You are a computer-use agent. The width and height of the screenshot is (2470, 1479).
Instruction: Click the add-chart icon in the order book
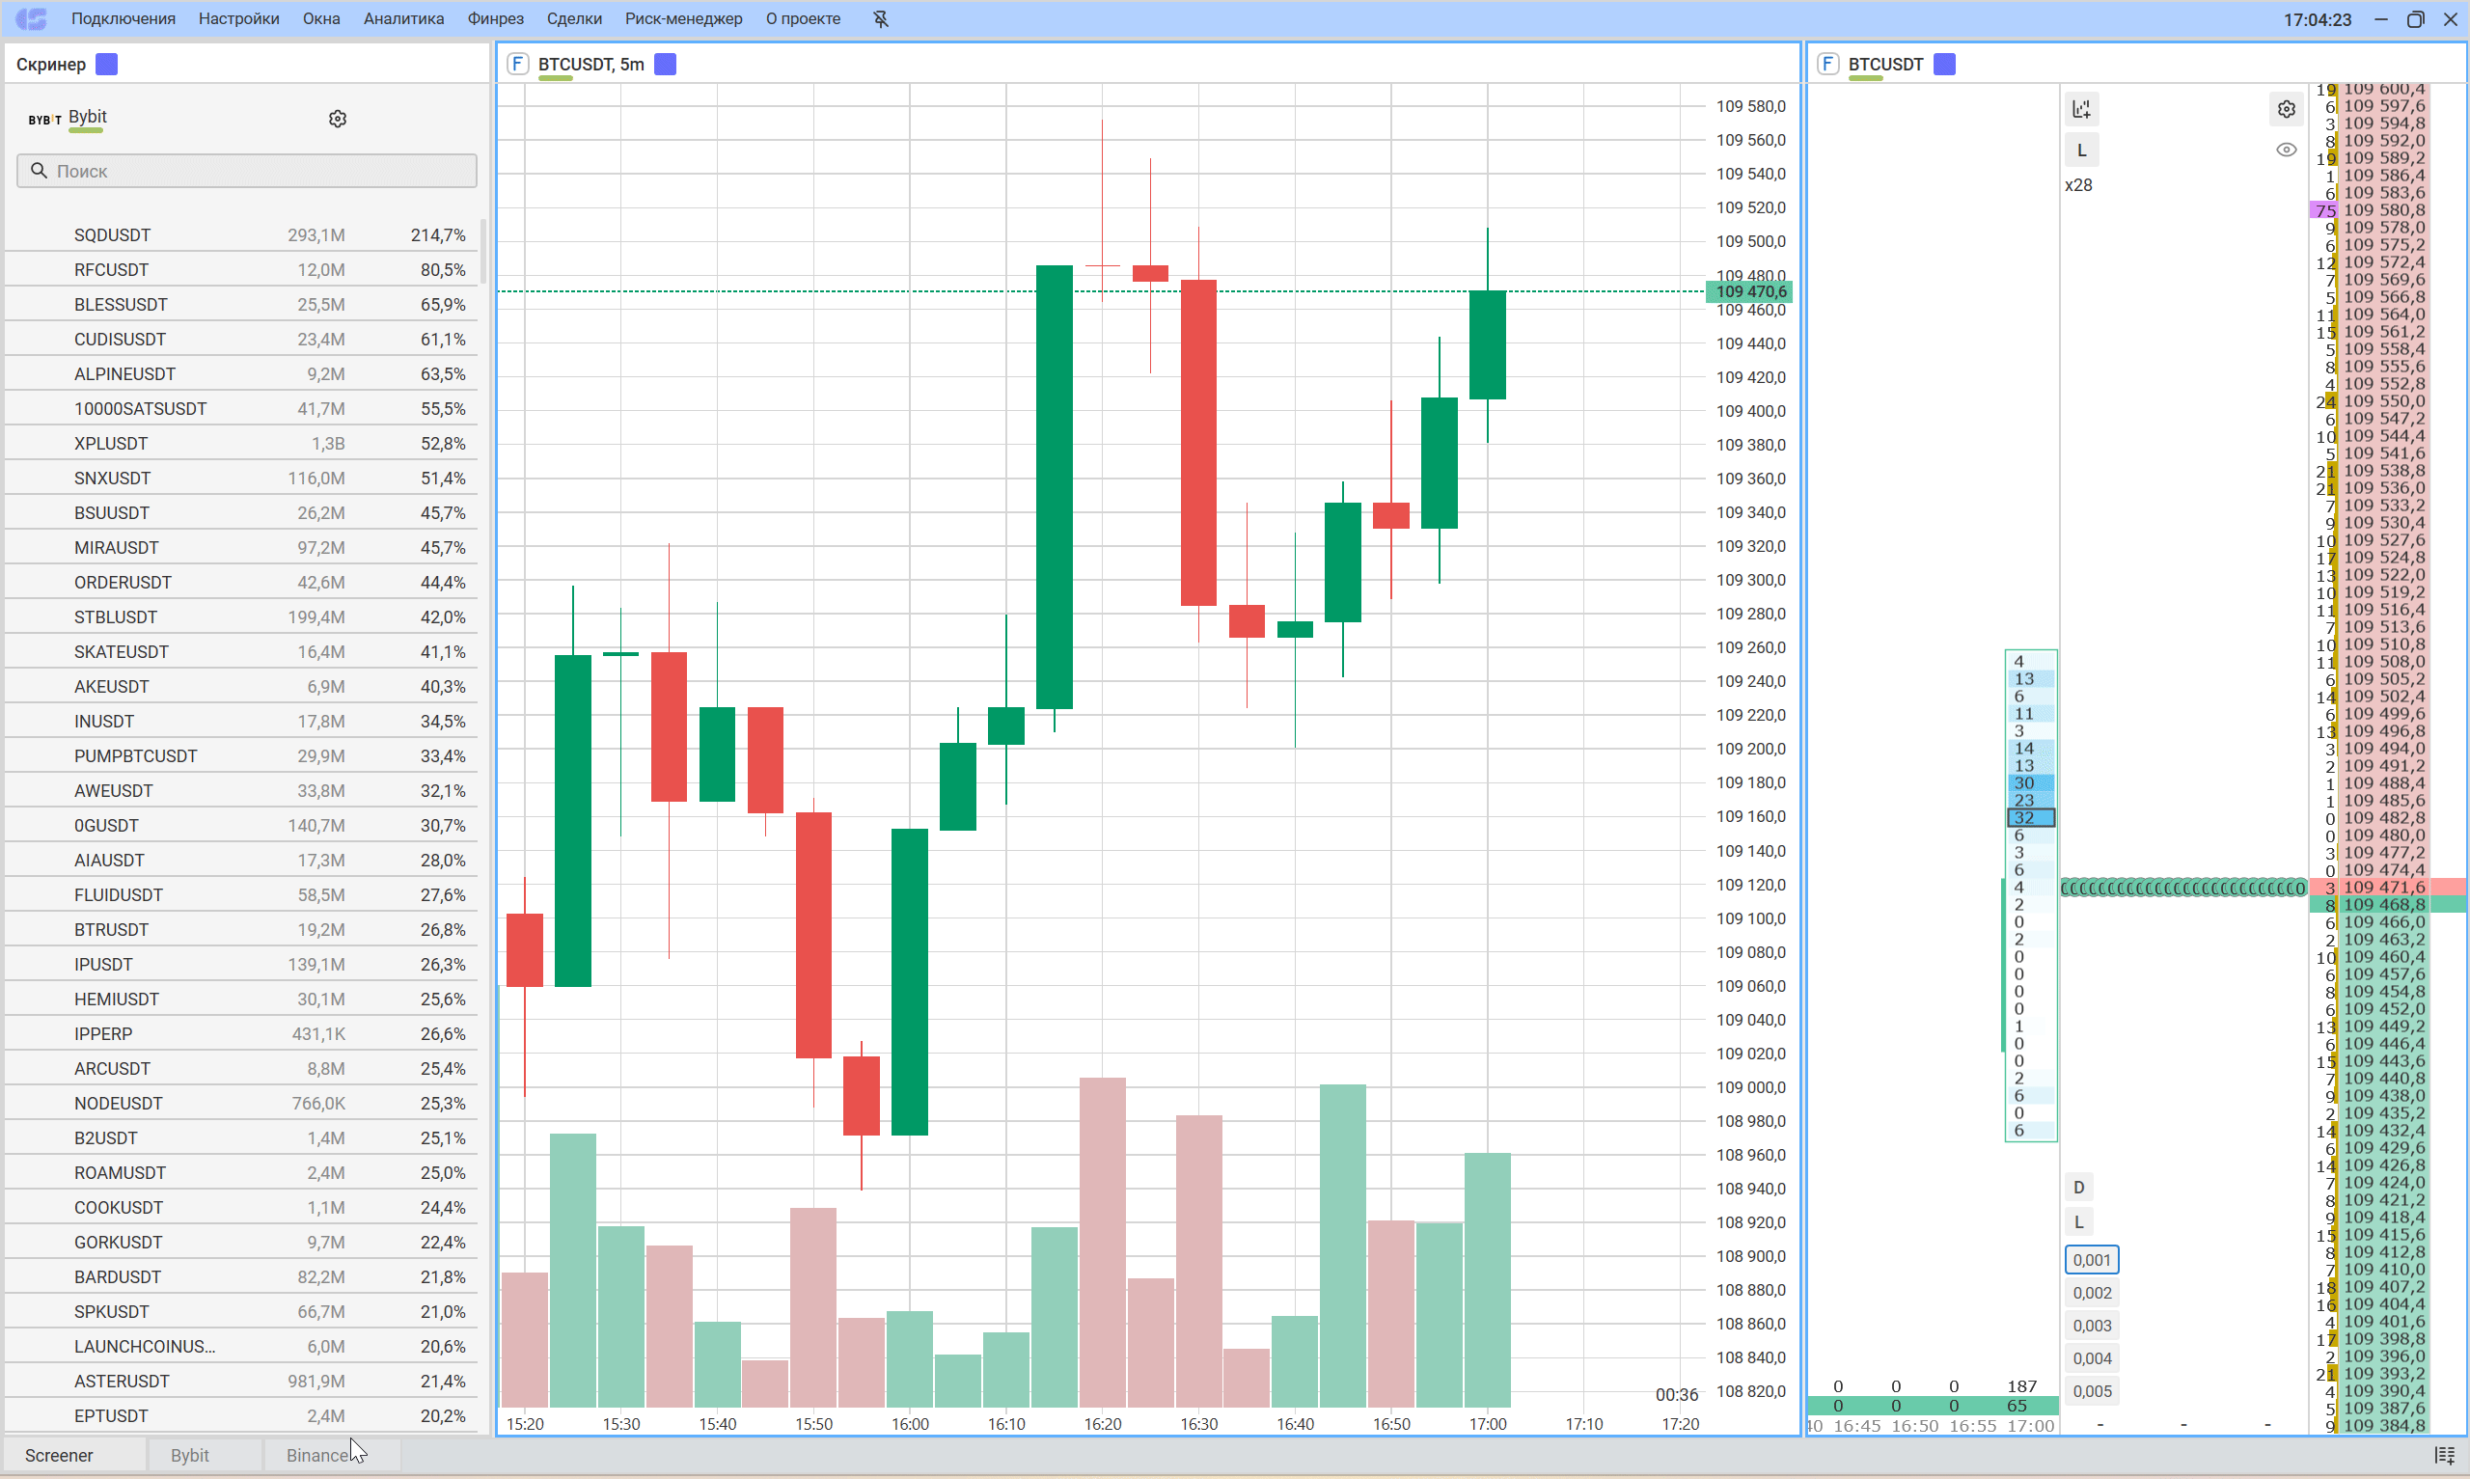(2080, 110)
